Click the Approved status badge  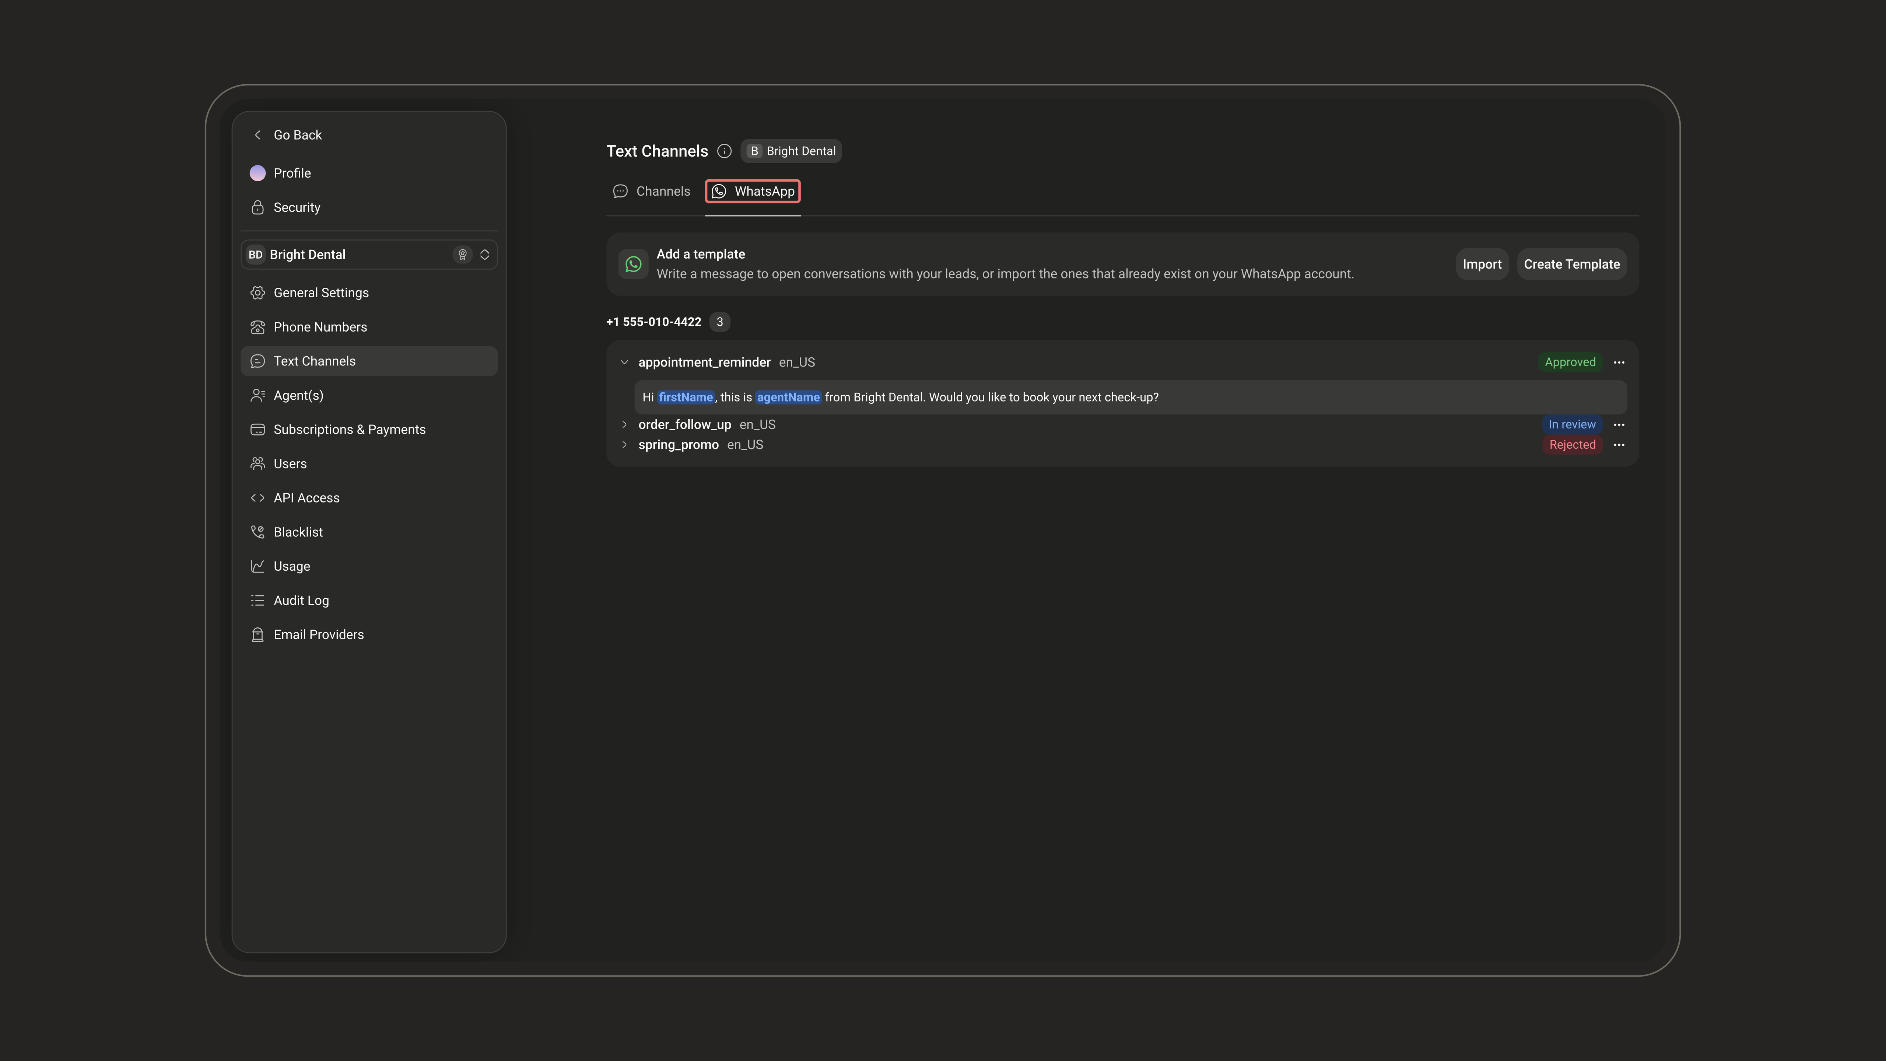[1570, 363]
